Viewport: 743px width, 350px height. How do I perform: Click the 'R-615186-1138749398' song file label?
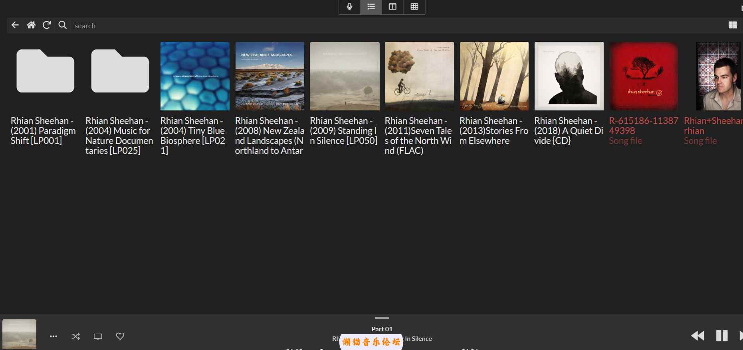[644, 126]
